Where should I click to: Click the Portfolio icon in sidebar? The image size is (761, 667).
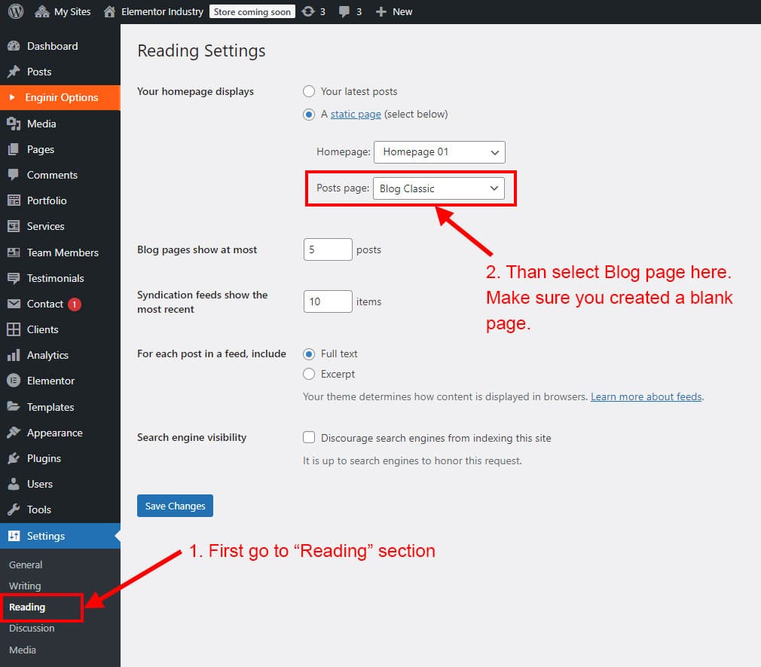tap(14, 200)
